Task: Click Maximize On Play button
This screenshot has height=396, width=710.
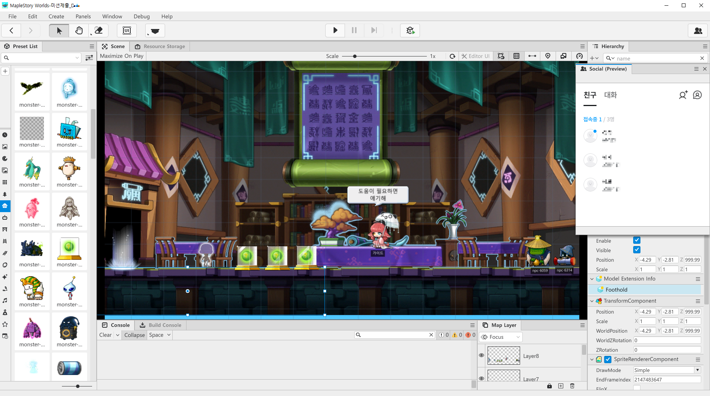Action: (122, 56)
